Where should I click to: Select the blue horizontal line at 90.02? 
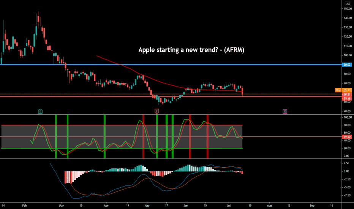tap(171, 65)
